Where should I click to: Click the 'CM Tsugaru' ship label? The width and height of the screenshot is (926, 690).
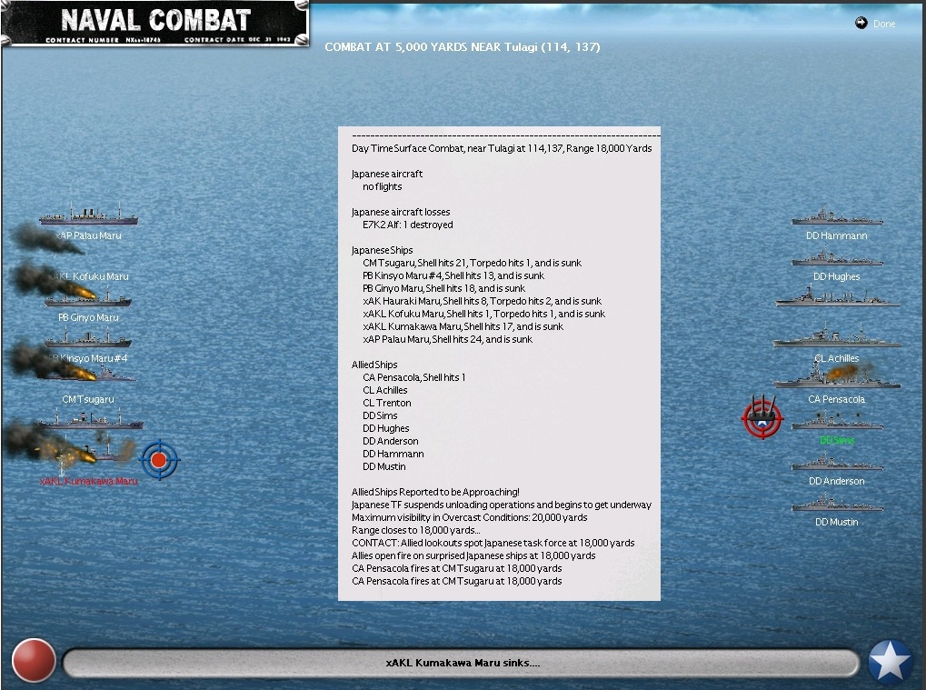point(88,399)
